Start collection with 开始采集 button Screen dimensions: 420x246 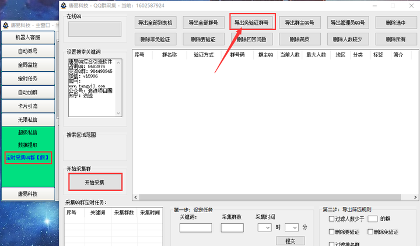coord(95,182)
